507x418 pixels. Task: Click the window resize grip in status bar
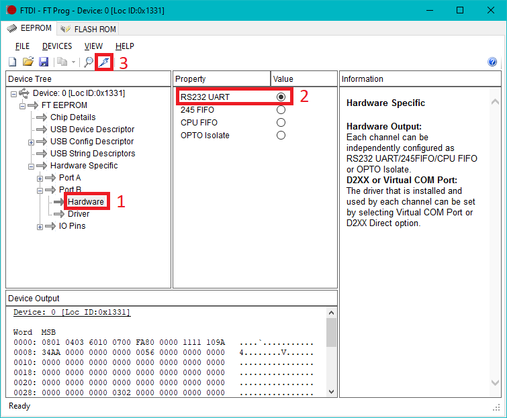point(496,408)
